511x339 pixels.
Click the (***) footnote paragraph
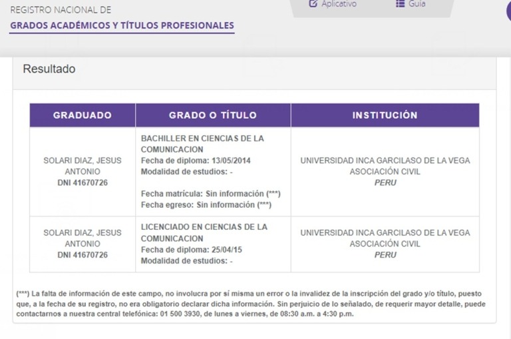tap(251, 304)
